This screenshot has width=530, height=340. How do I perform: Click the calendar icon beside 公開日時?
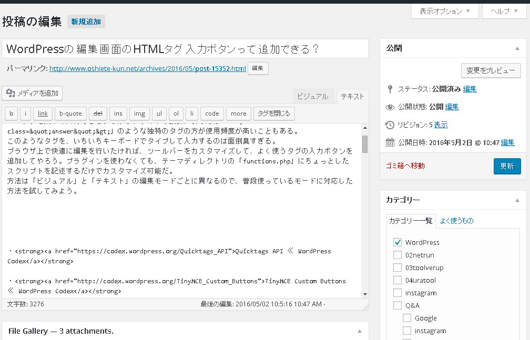[390, 142]
